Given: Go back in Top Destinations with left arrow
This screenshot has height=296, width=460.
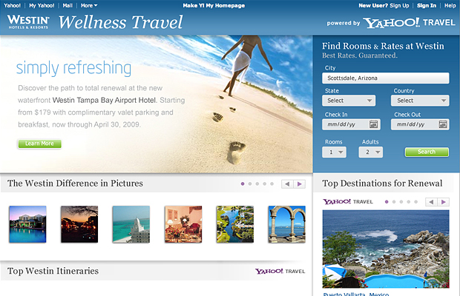Looking at the screenshot, I should pyautogui.click(x=431, y=202).
